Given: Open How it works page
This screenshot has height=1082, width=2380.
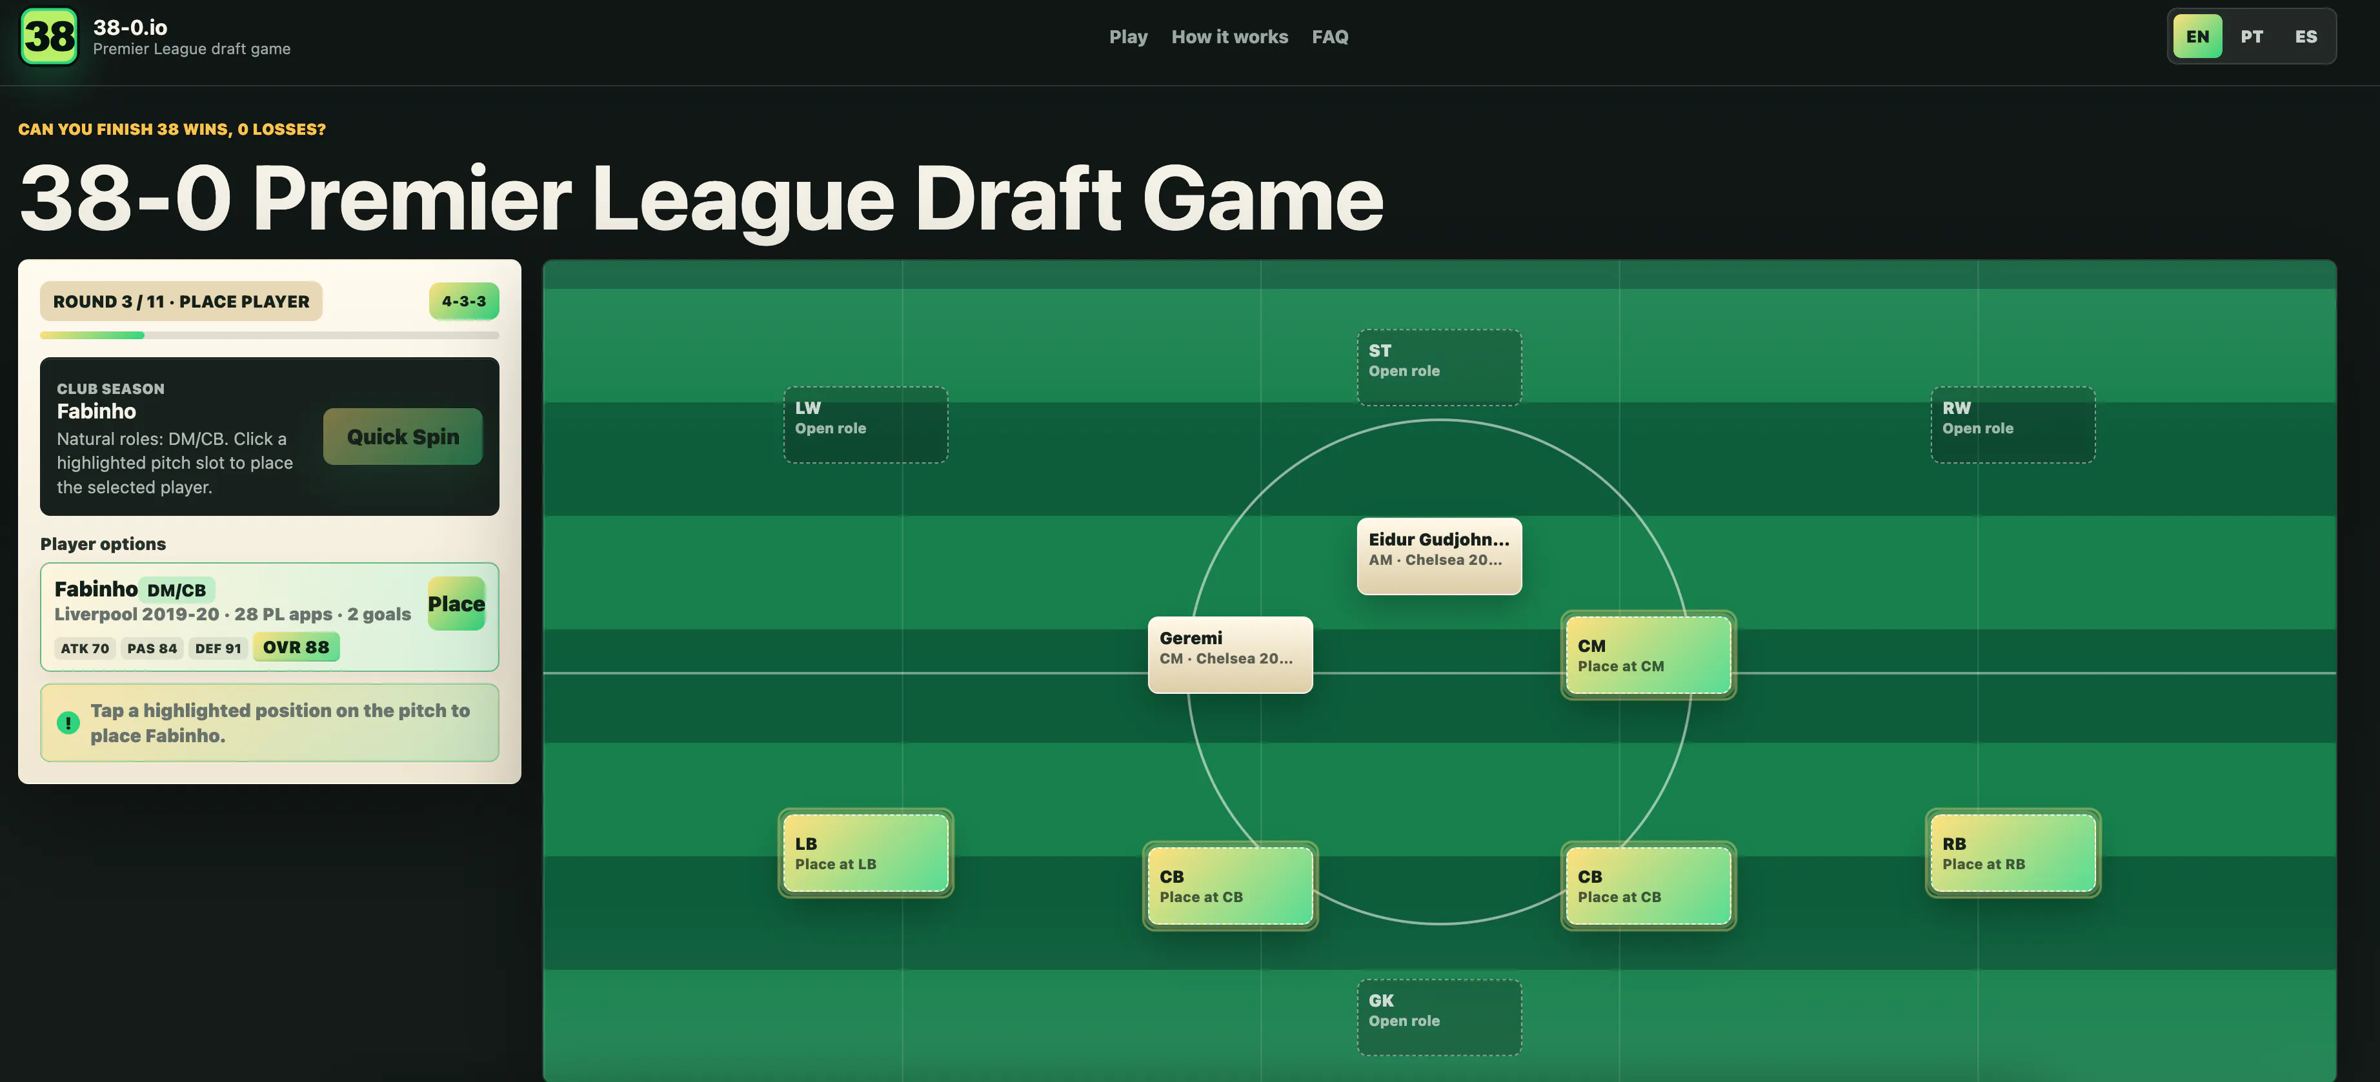Looking at the screenshot, I should point(1229,37).
